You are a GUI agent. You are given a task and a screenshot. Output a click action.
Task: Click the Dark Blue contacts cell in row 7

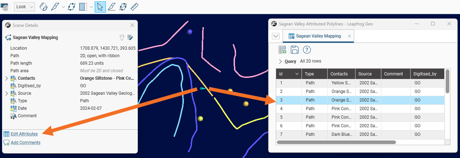pyautogui.click(x=342, y=134)
